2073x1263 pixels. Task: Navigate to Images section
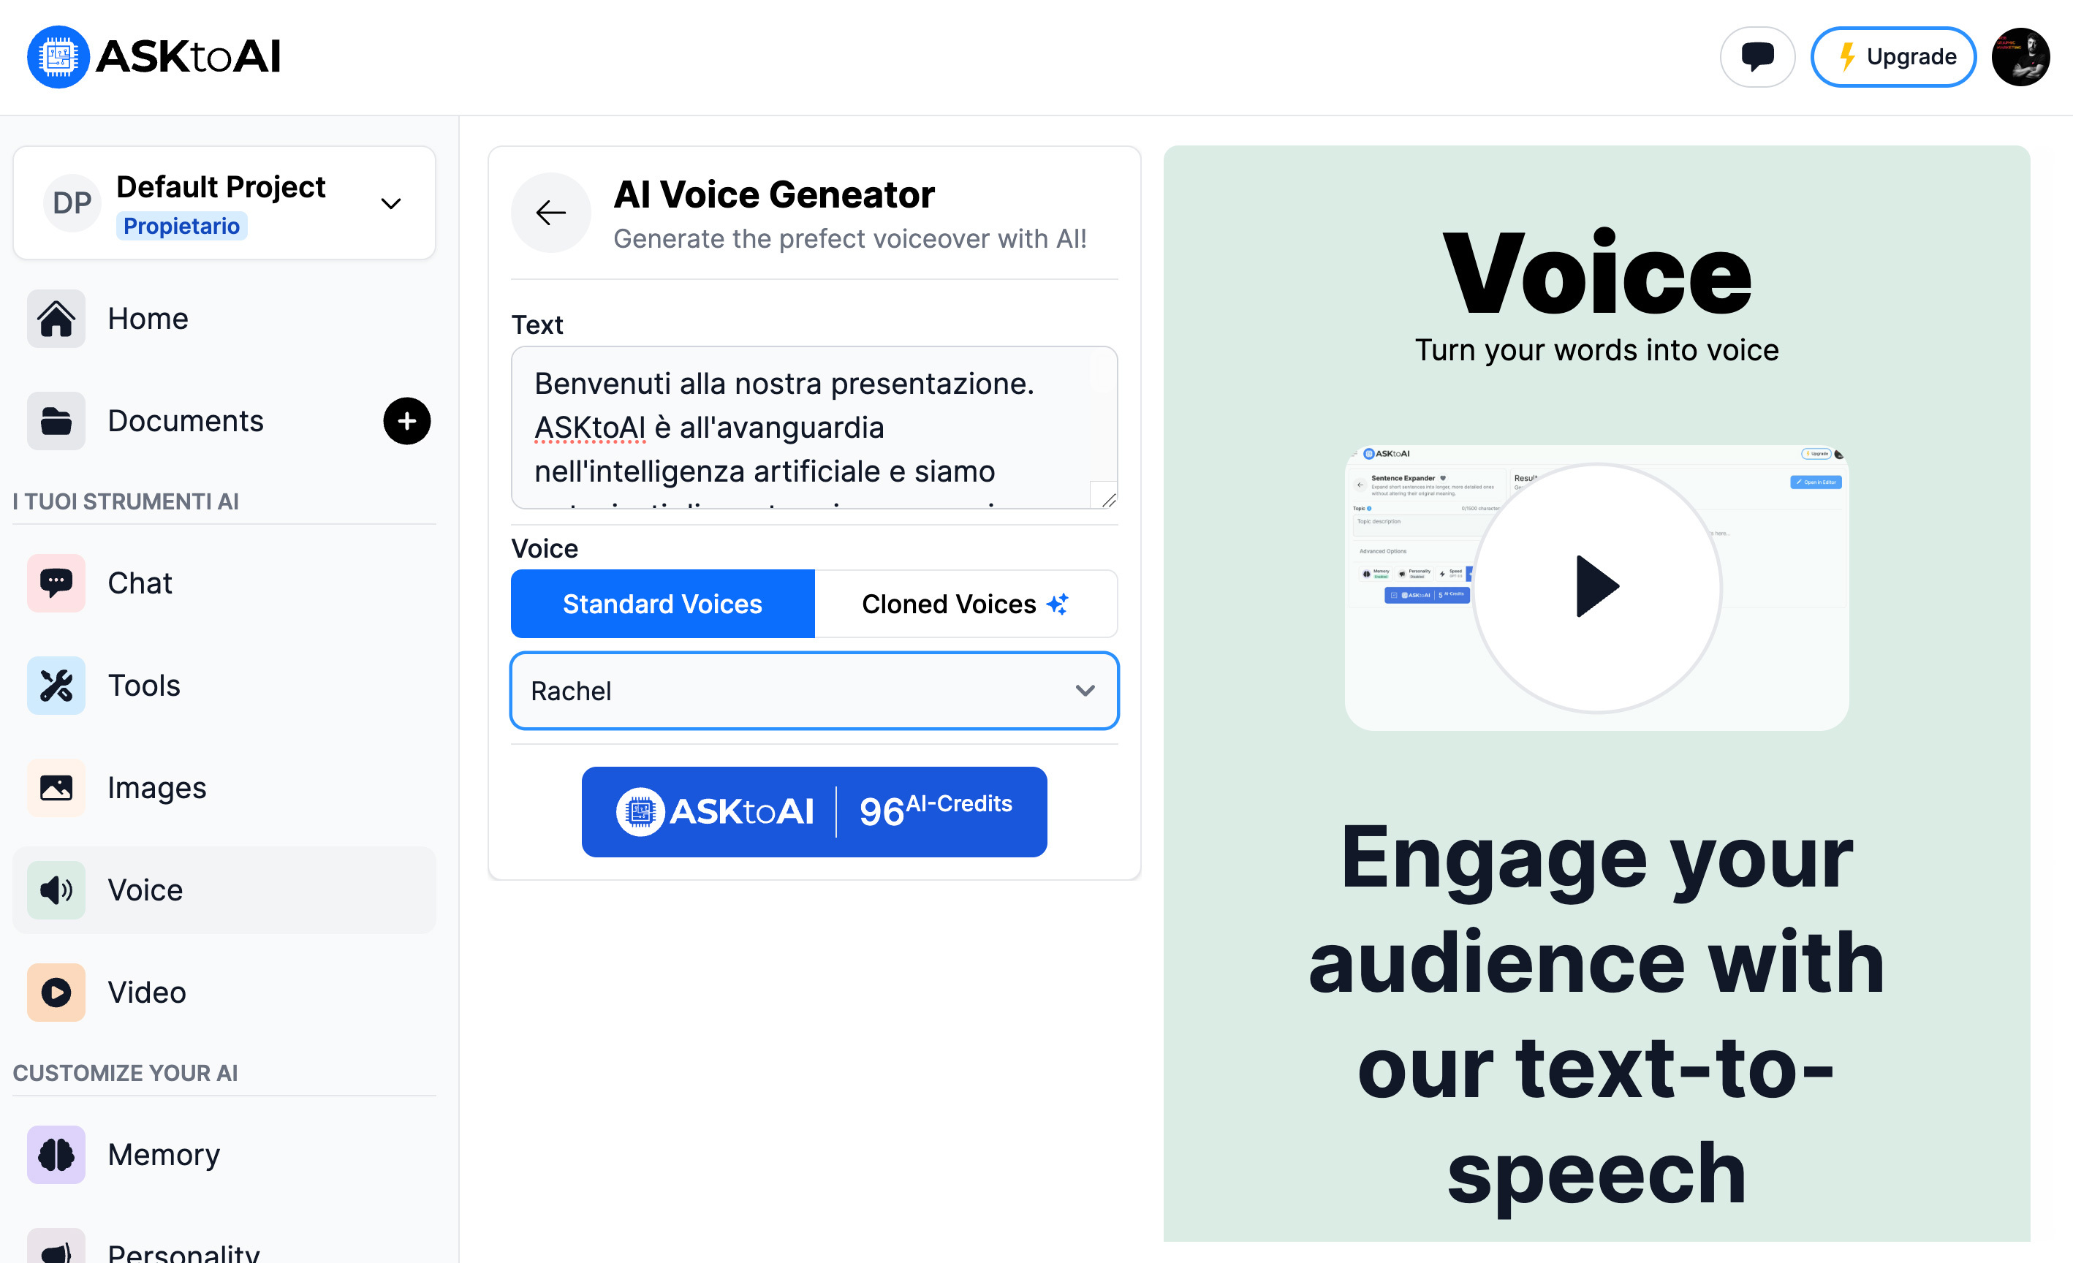pos(157,786)
